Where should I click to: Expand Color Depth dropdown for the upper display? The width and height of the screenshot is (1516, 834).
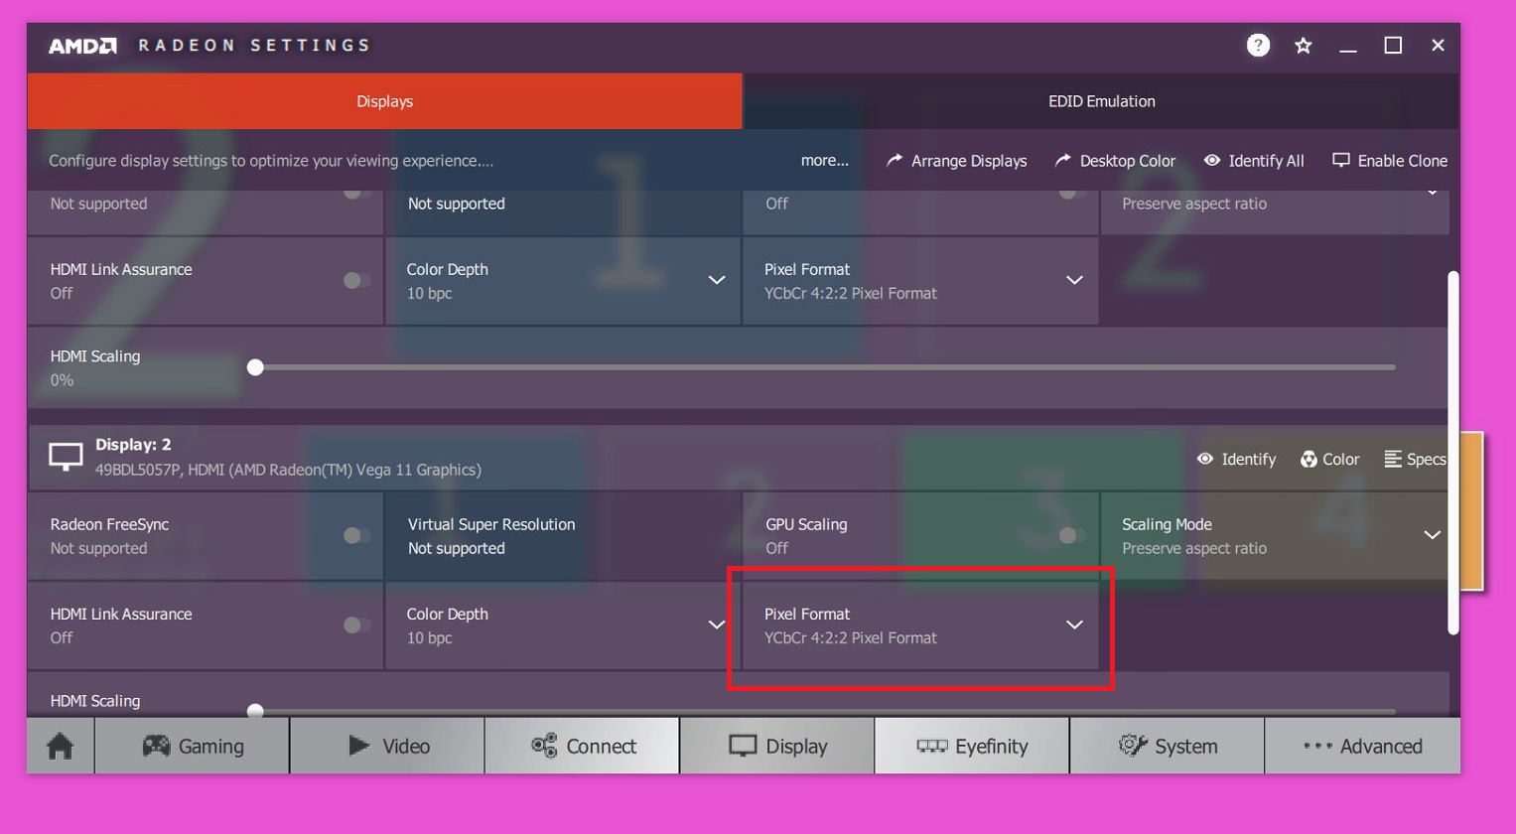(x=716, y=281)
